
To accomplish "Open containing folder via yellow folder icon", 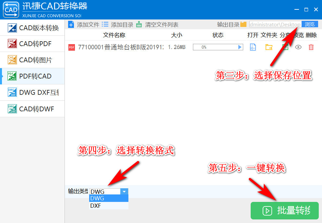I will coord(269,47).
